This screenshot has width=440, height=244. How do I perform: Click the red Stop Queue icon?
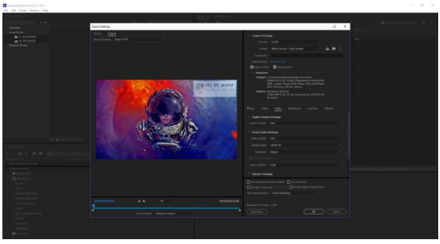click(x=424, y=23)
